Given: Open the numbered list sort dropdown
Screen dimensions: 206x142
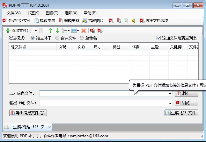Looking at the screenshot, I should [66, 31].
